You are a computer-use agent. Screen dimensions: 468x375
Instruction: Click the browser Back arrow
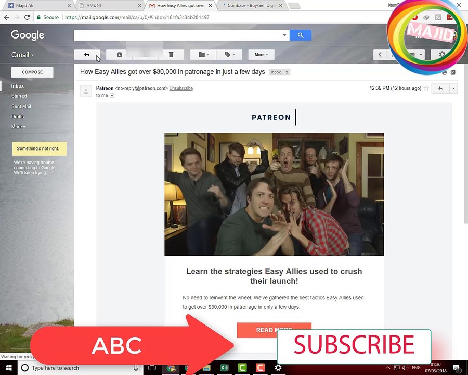point(7,17)
